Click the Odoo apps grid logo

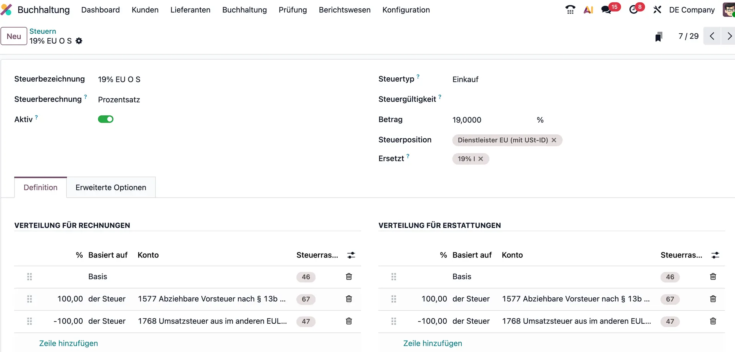(x=7, y=10)
